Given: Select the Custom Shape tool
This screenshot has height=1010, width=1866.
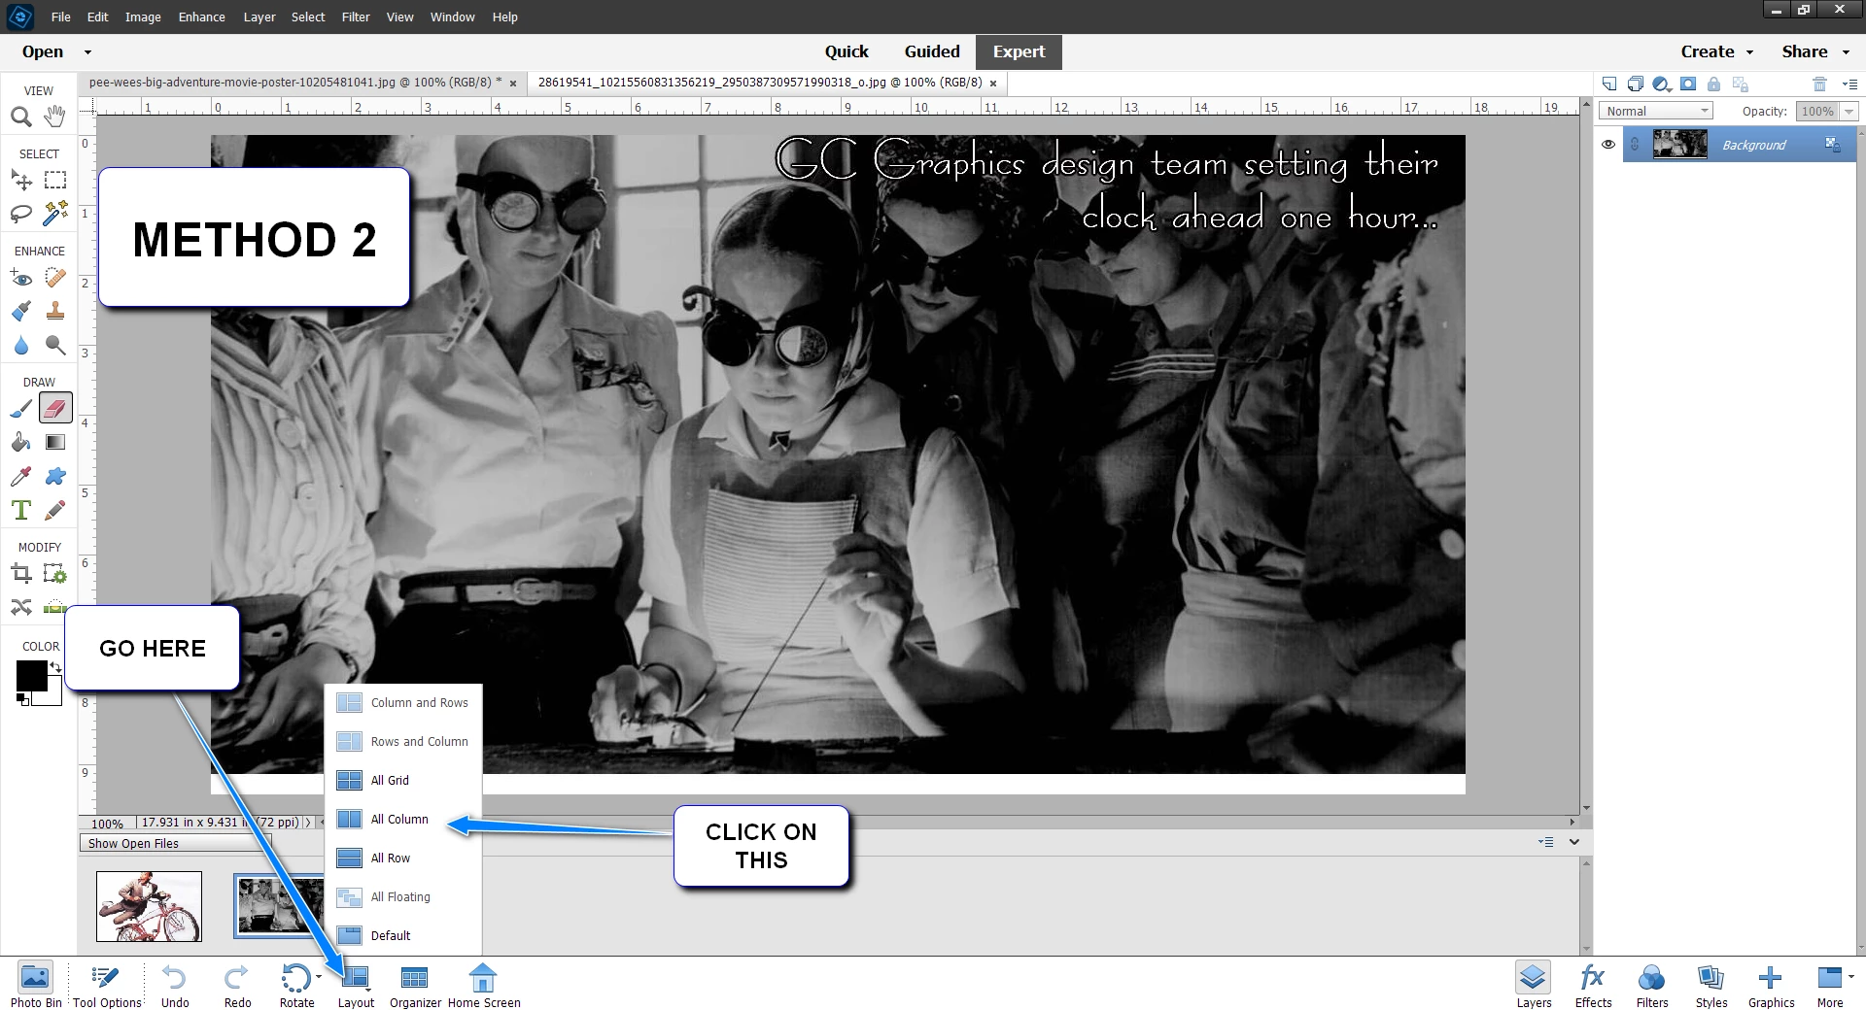Looking at the screenshot, I should [55, 477].
